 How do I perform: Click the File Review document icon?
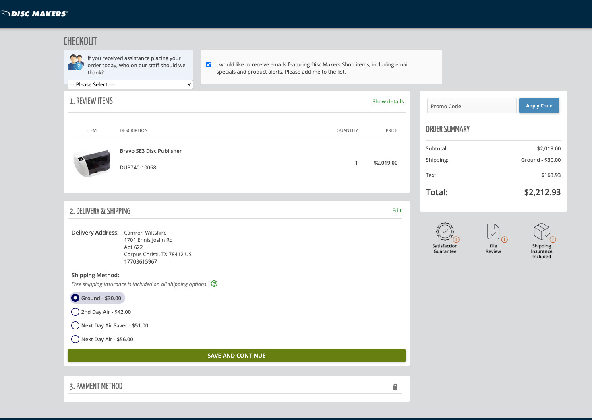point(493,231)
